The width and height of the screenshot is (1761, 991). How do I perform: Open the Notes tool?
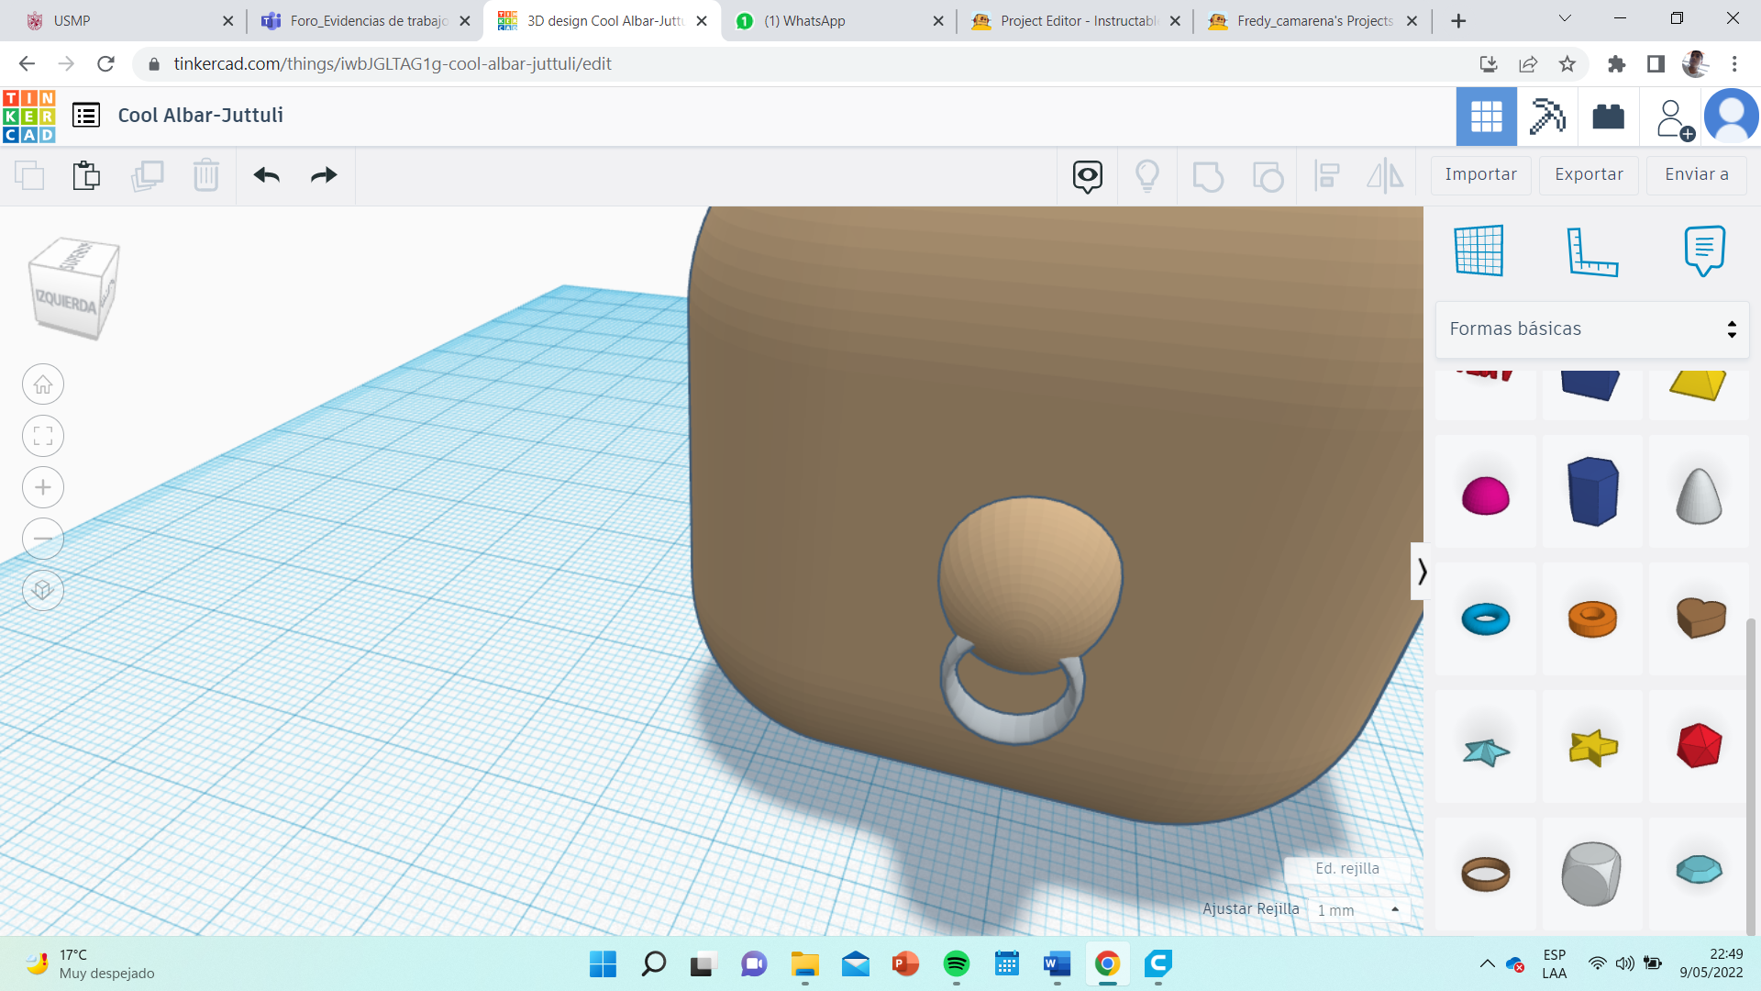pyautogui.click(x=1703, y=251)
